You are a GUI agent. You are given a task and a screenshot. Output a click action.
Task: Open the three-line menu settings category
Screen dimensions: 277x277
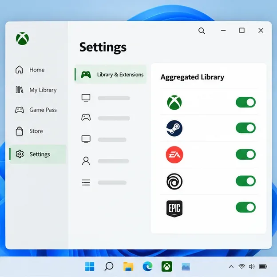pyautogui.click(x=104, y=182)
